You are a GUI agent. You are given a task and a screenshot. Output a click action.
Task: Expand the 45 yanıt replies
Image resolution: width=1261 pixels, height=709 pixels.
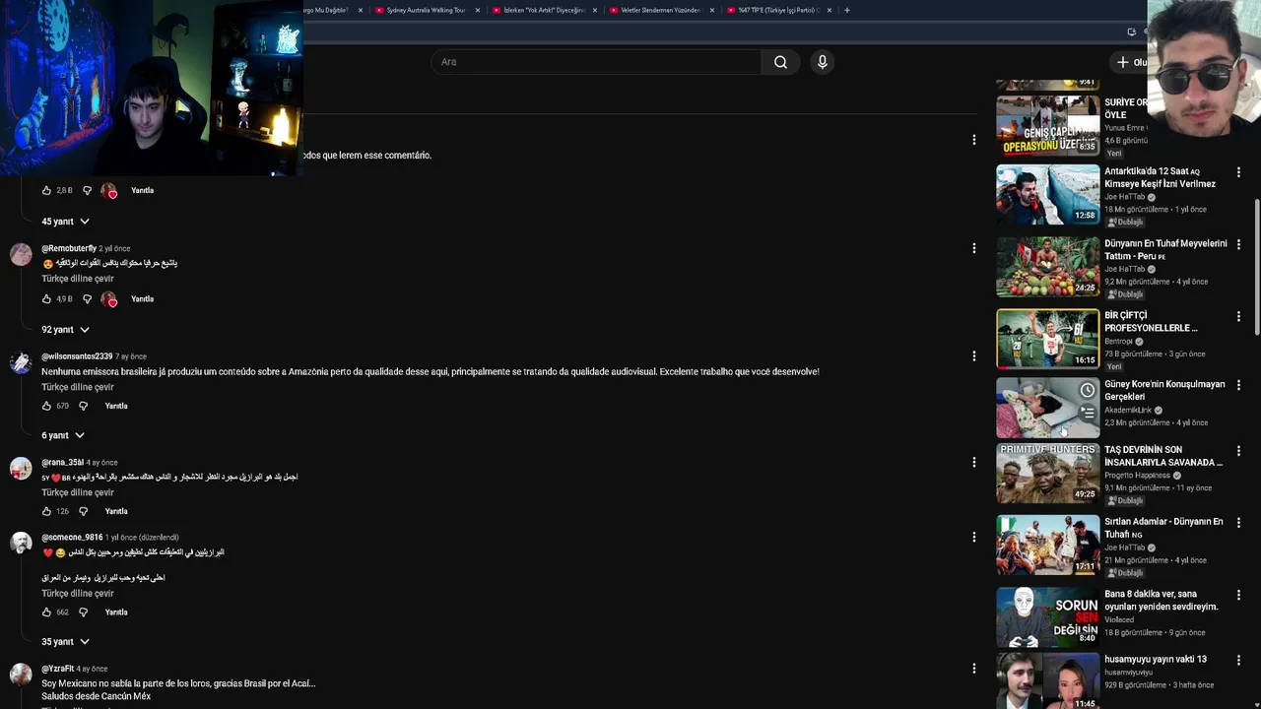(x=65, y=222)
